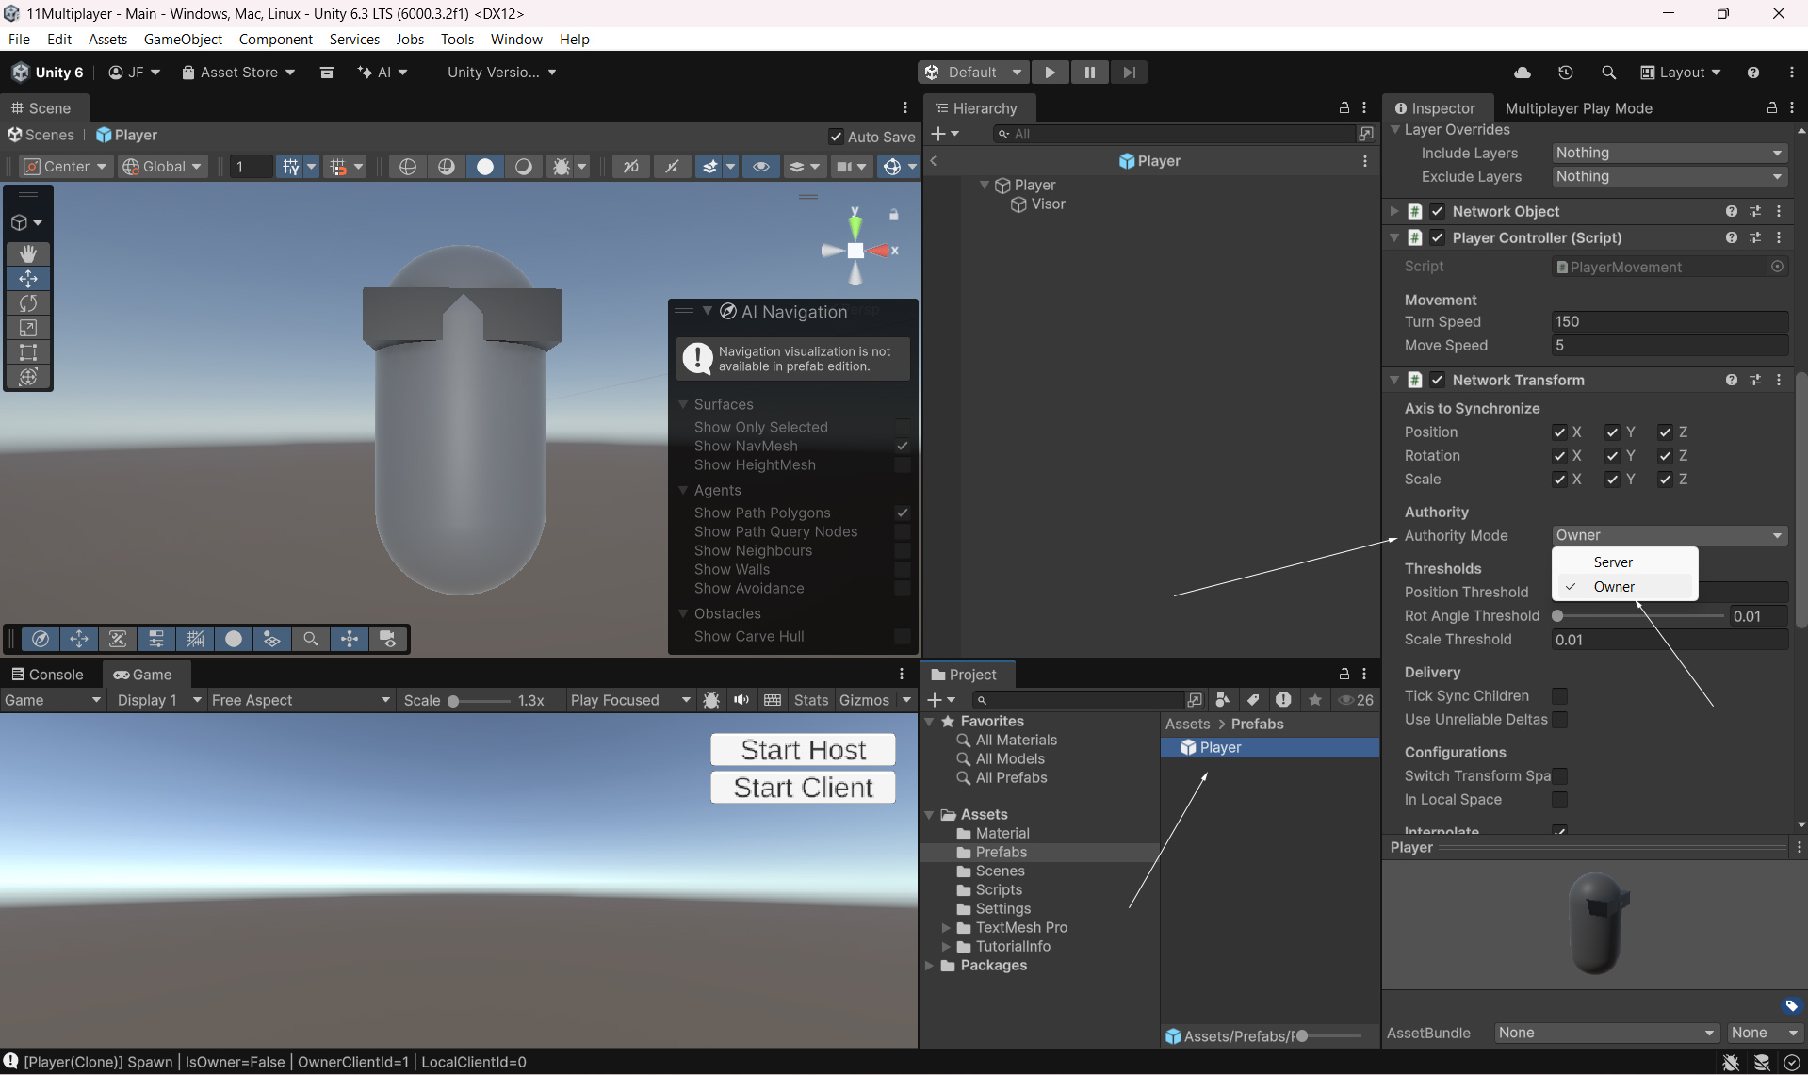Image resolution: width=1808 pixels, height=1075 pixels.
Task: Switch to the Console tab
Action: tap(47, 675)
